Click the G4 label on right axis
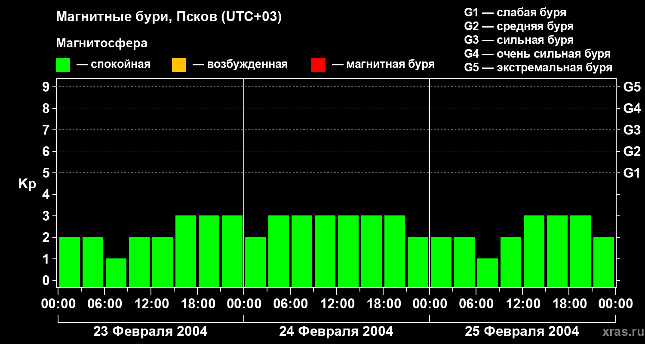Screen dimensions: 645x344 632,108
